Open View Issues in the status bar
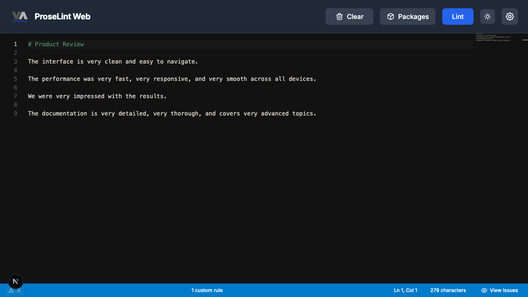This screenshot has width=528, height=297. pyautogui.click(x=500, y=290)
